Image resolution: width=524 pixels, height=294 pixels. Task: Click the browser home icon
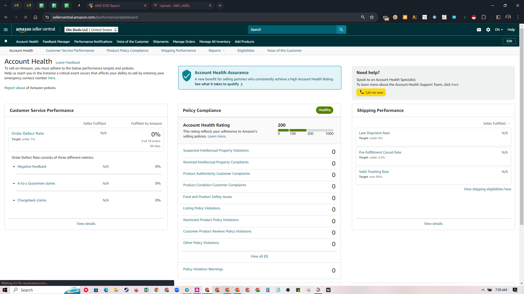coord(35,17)
